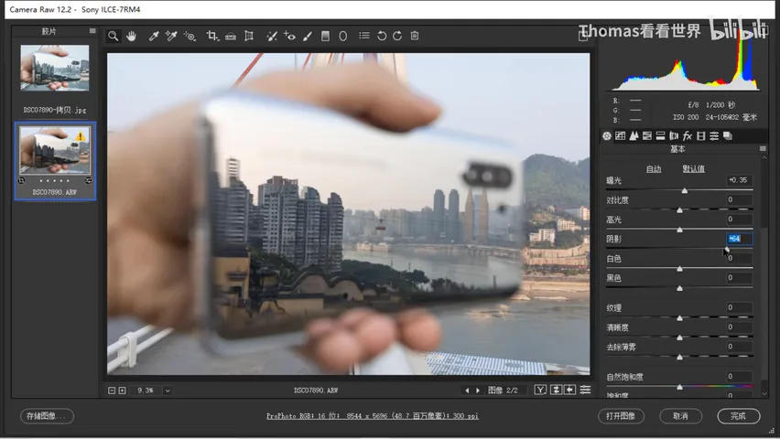780x439 pixels.
Task: Click Cancel (取消) button
Action: point(680,416)
